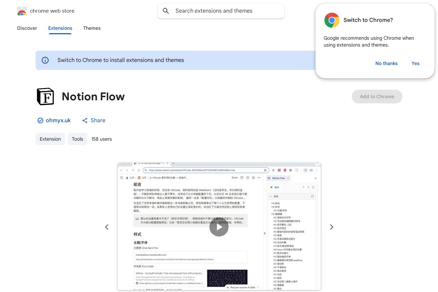
Task: Click the Notion Flow heading text
Action: pyautogui.click(x=93, y=97)
